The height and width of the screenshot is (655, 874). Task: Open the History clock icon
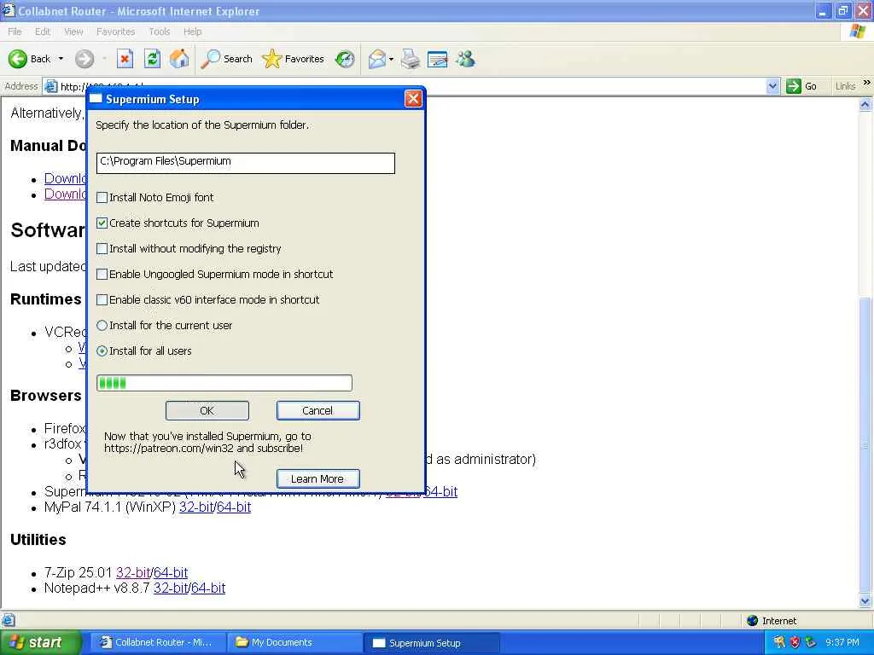(345, 59)
